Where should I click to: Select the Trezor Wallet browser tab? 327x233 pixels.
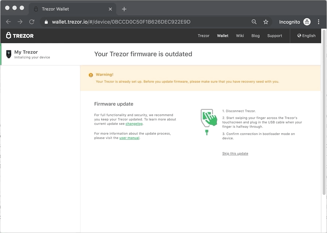(72, 9)
